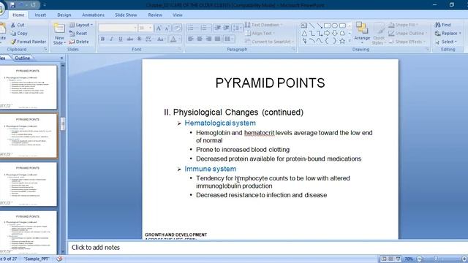Click the spell check status icon
The height and width of the screenshot is (263, 468).
[x=59, y=259]
